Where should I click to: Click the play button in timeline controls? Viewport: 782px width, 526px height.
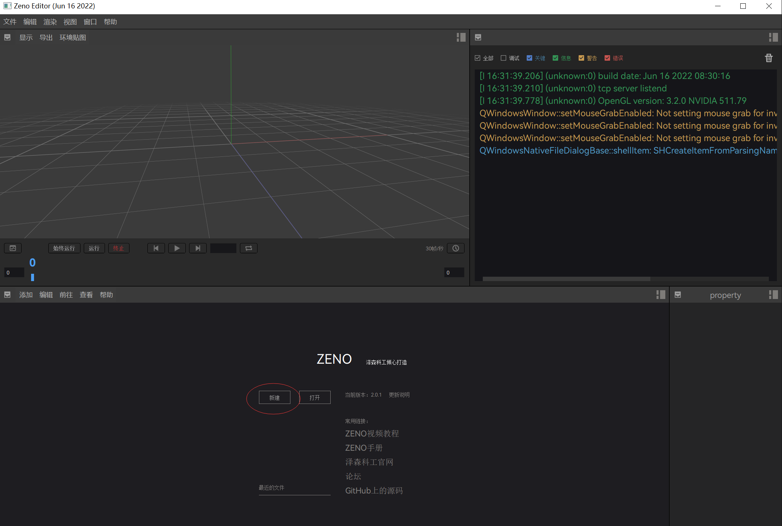pos(177,248)
